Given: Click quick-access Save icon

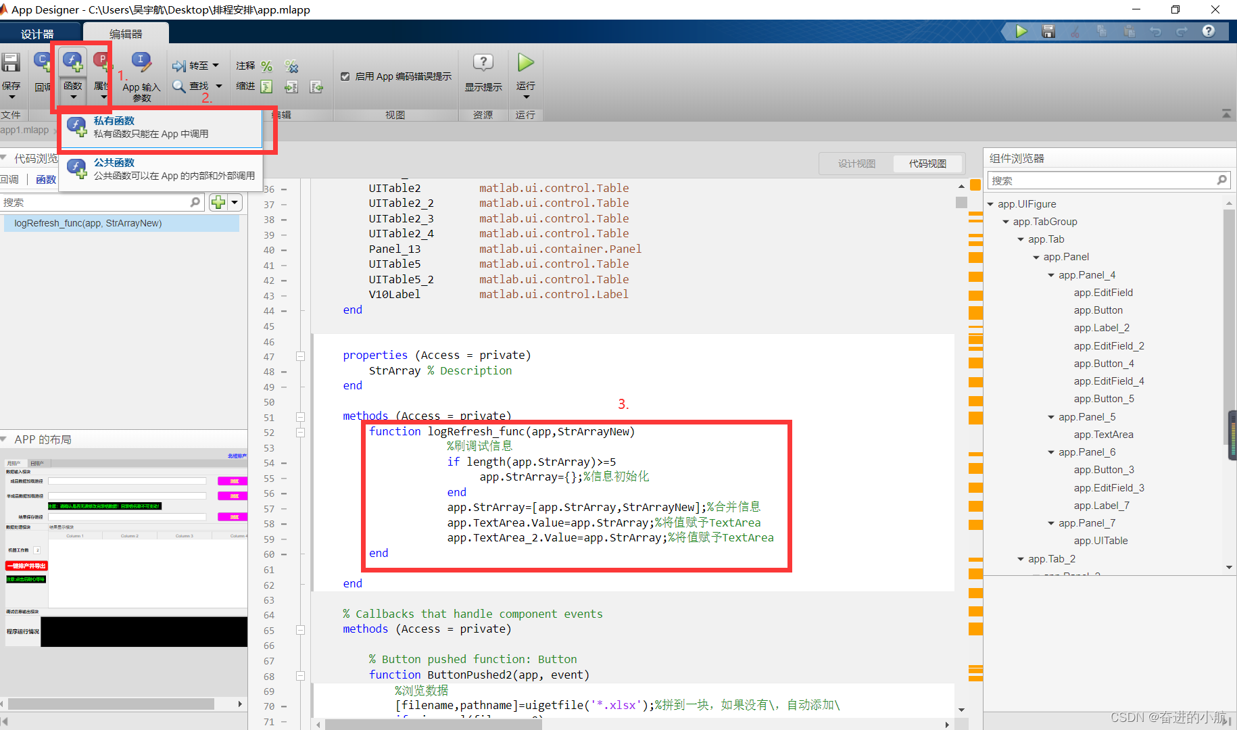Looking at the screenshot, I should [x=1048, y=31].
